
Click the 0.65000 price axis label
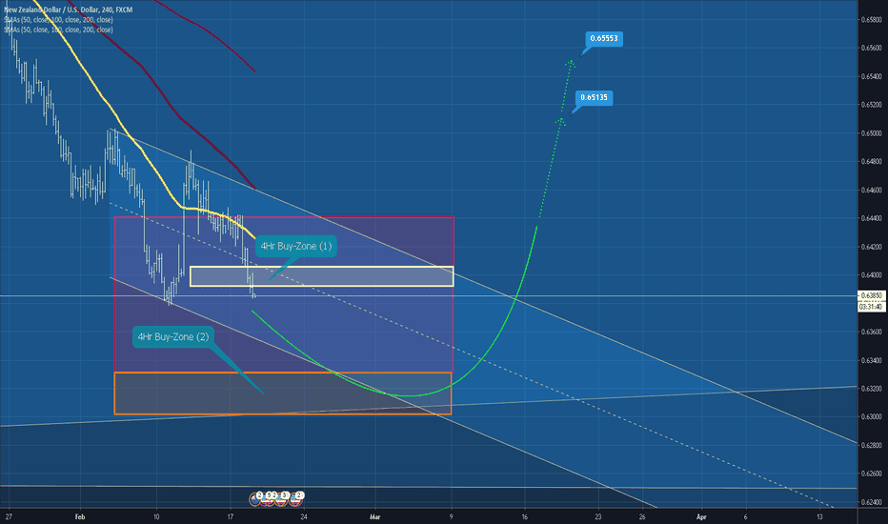pyautogui.click(x=871, y=133)
